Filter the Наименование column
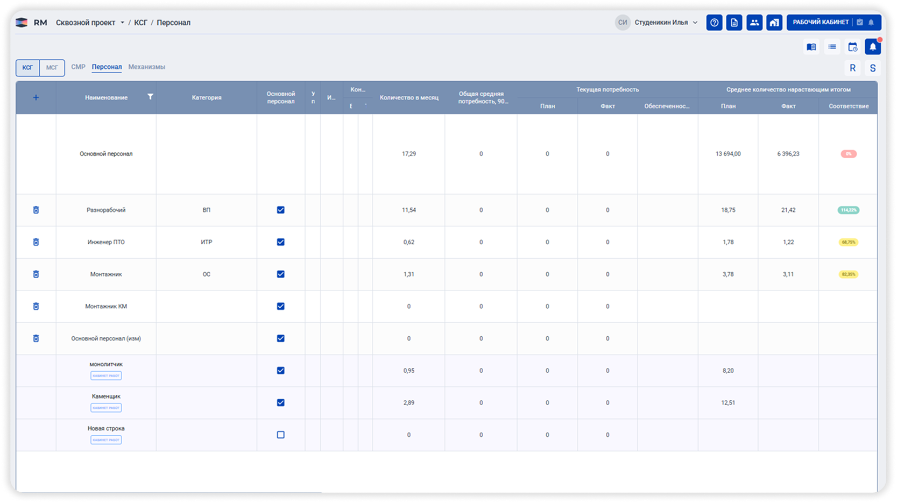 click(x=150, y=97)
